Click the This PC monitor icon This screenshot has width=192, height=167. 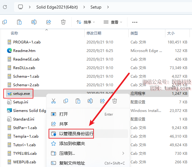[x=20, y=7]
